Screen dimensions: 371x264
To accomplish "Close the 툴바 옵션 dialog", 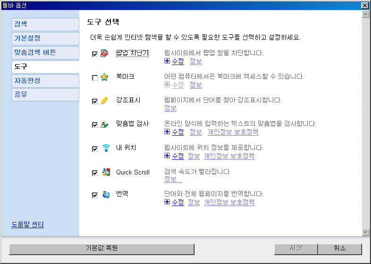I will [364, 6].
